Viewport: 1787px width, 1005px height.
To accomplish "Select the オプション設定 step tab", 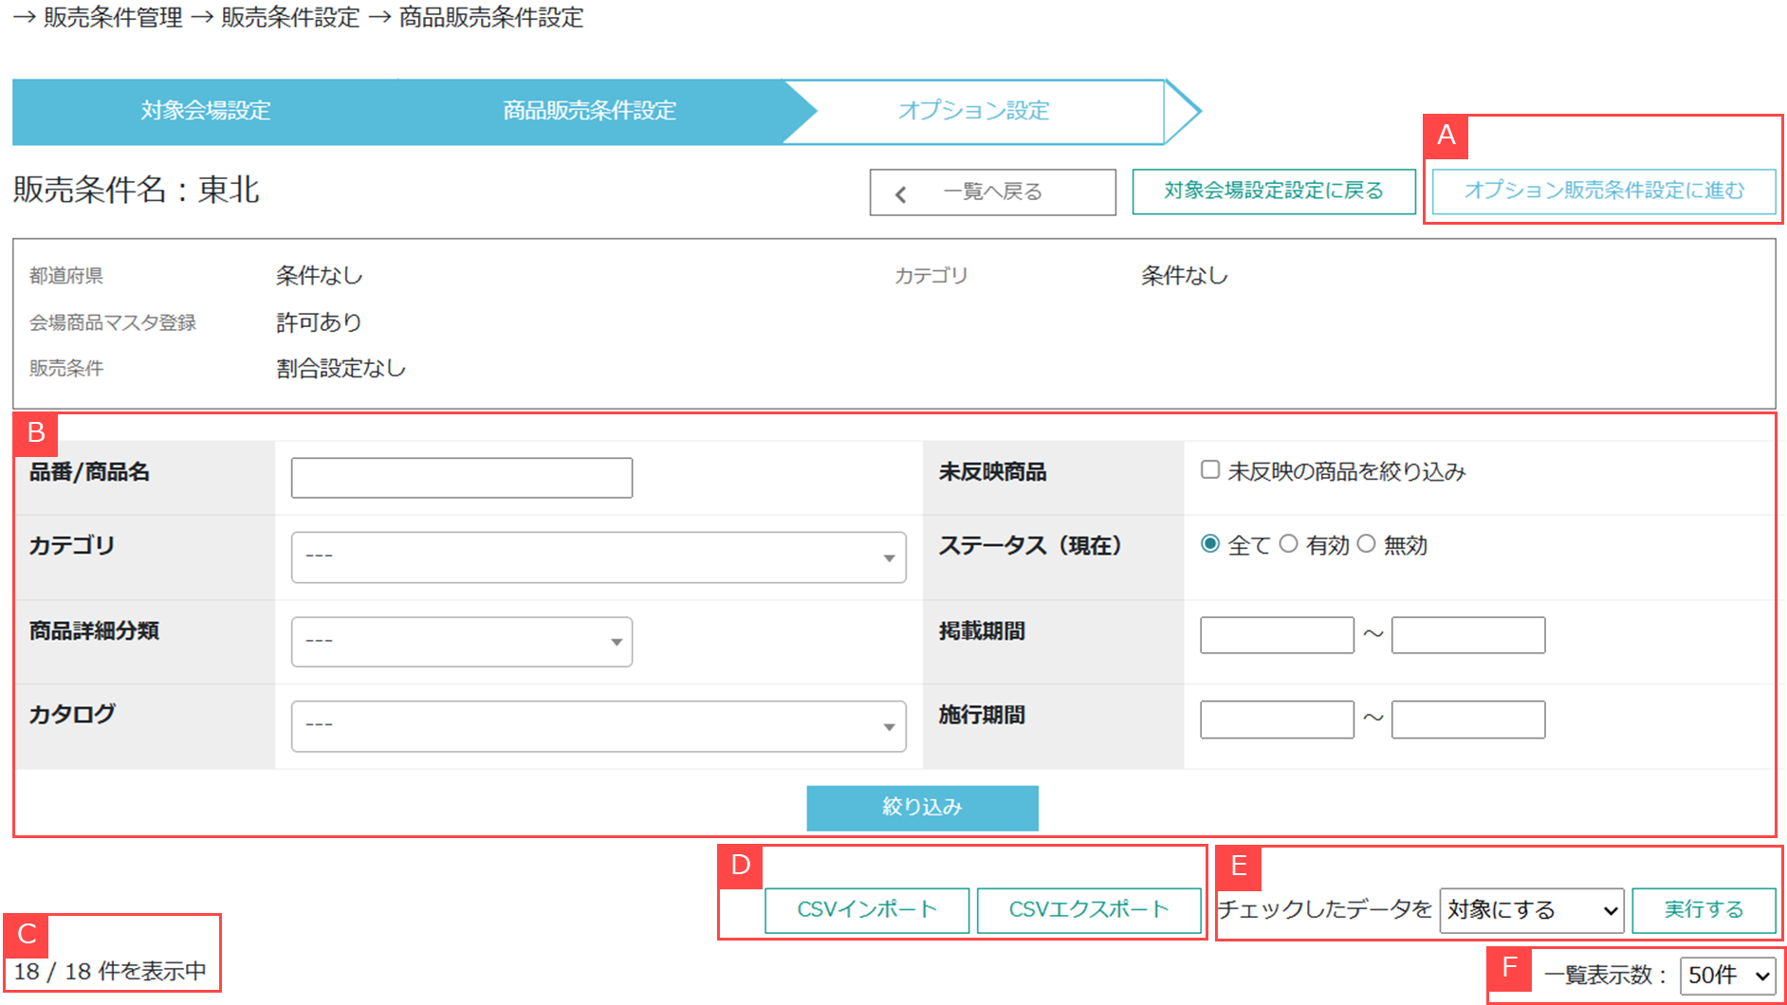I will (x=973, y=111).
